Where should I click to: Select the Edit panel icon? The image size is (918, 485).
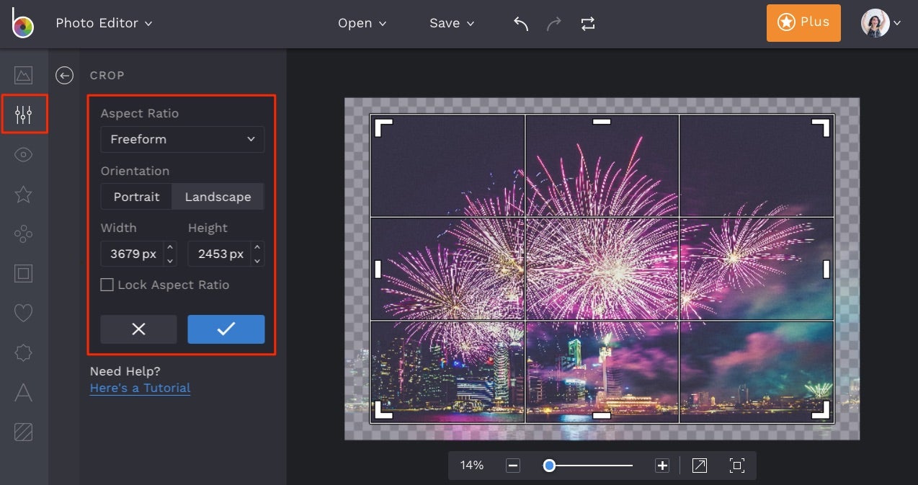pyautogui.click(x=23, y=114)
